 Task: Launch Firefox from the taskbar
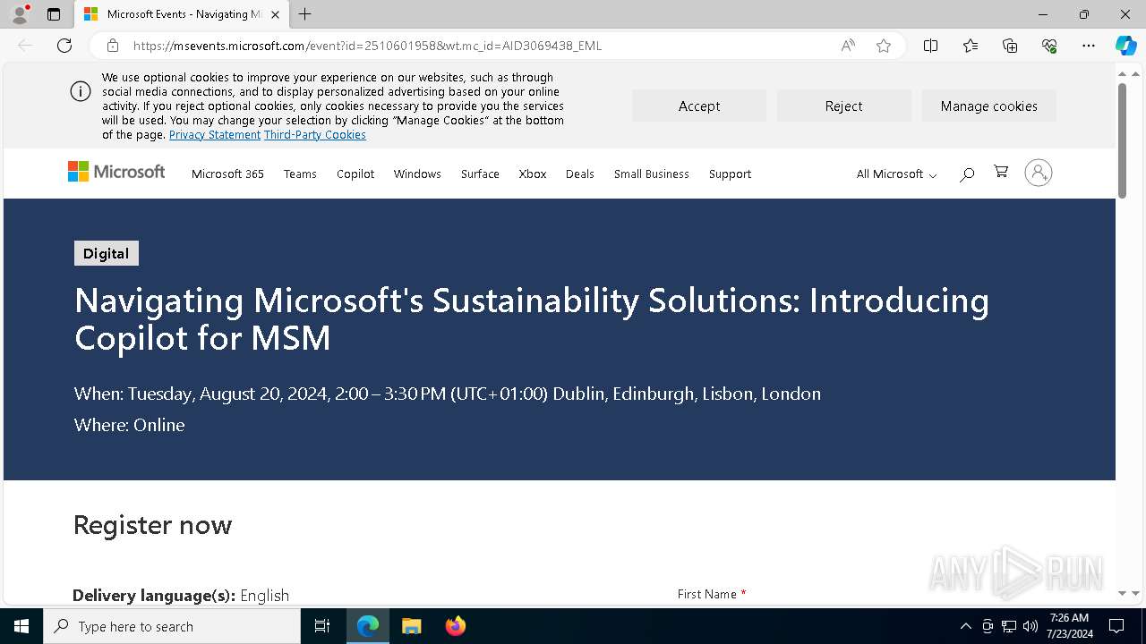(x=455, y=626)
